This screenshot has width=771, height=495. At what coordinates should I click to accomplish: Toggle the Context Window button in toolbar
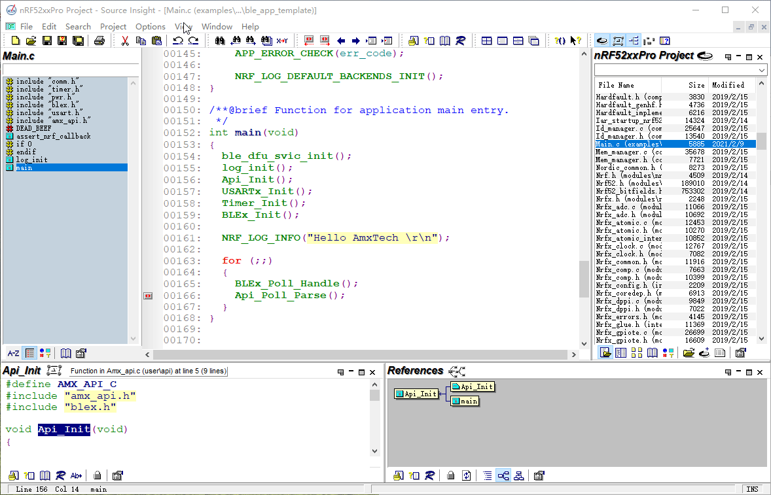click(x=618, y=41)
